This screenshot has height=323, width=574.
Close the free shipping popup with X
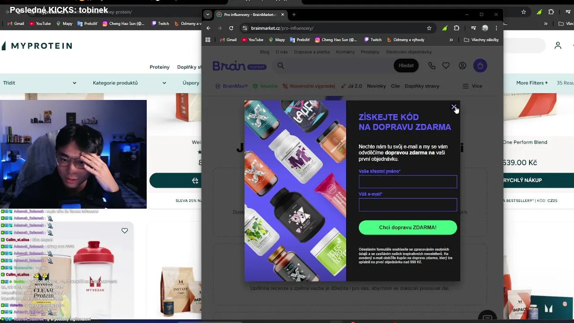pos(453,107)
